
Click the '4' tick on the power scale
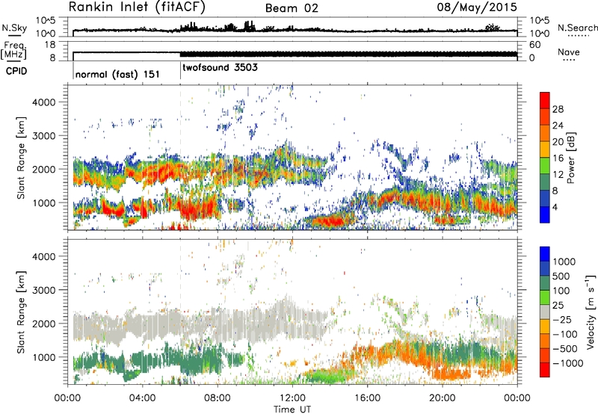click(x=555, y=208)
